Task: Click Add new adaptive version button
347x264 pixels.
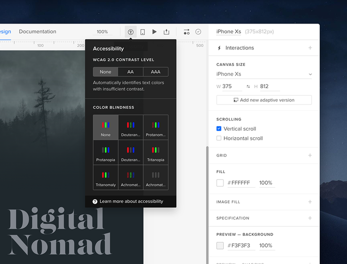Action: [264, 100]
